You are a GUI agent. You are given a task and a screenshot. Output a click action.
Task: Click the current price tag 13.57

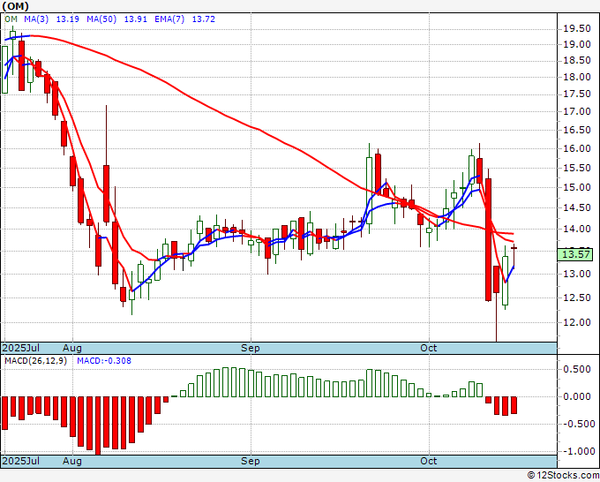tap(575, 254)
